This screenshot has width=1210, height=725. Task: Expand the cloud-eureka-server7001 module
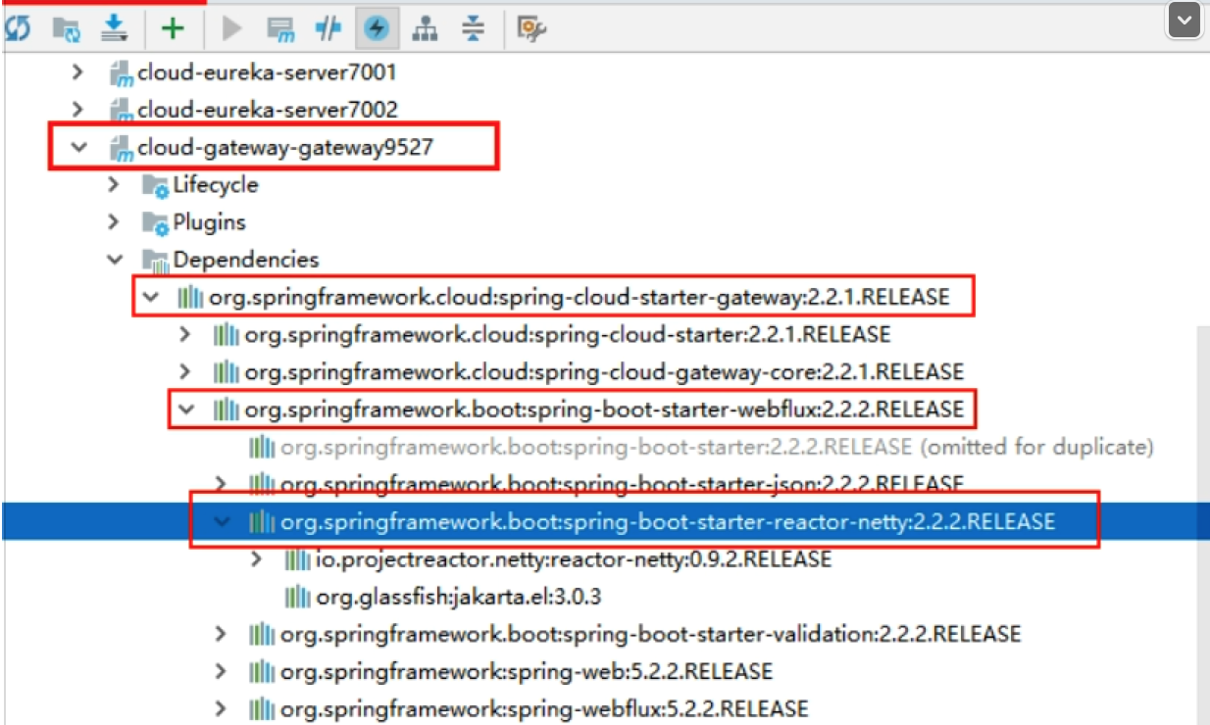click(78, 72)
